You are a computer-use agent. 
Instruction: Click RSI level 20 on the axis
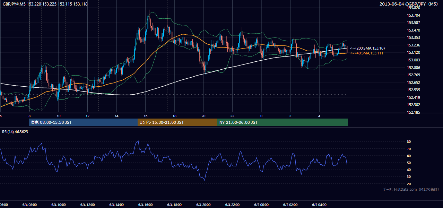point(409,184)
